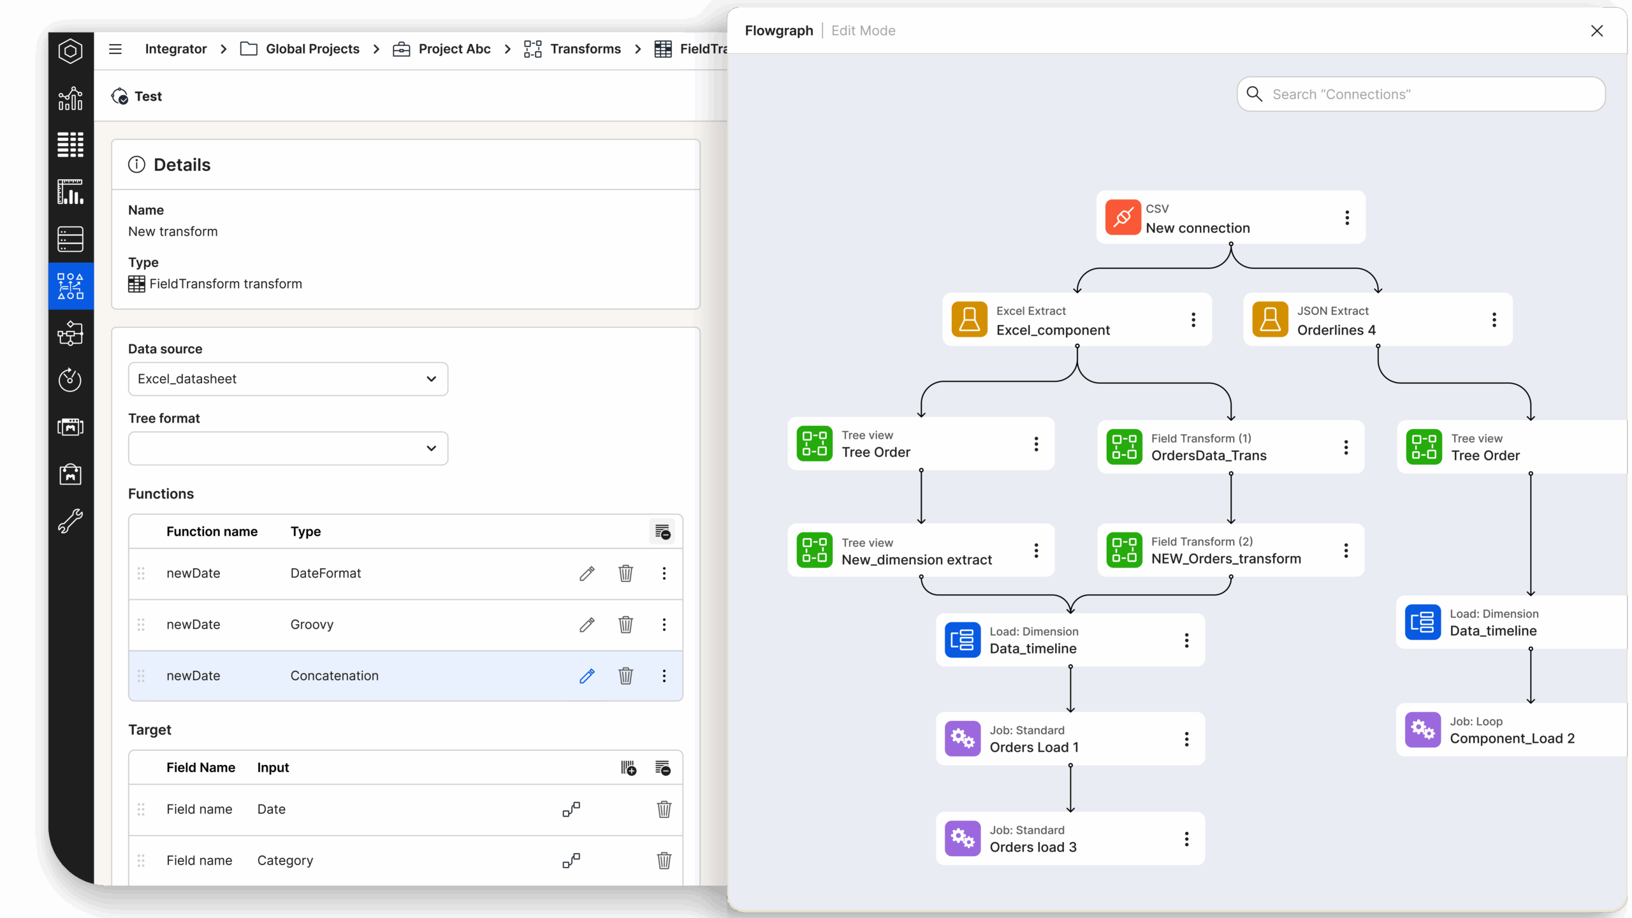Click the Project Abc breadcrumb link

455,48
